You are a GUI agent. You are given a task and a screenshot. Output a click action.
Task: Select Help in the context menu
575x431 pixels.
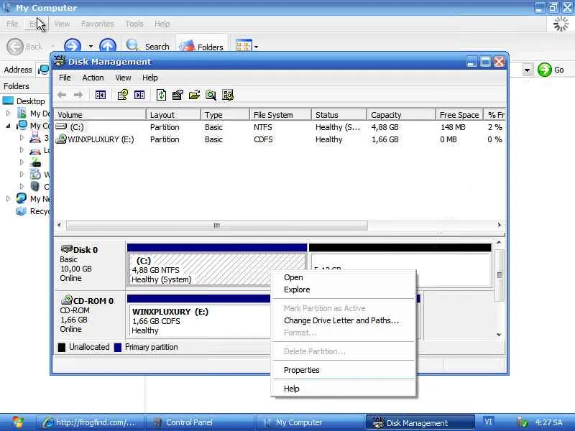click(344, 389)
